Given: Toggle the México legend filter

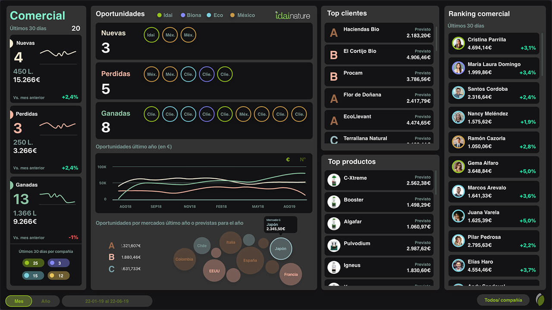Looking at the screenshot, I should pyautogui.click(x=242, y=15).
